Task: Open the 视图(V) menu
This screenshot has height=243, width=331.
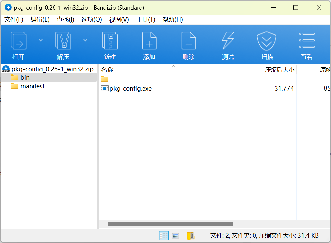Action: (119, 20)
